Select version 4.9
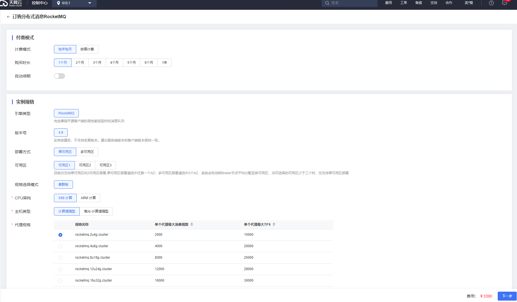The image size is (517, 302). (x=61, y=133)
